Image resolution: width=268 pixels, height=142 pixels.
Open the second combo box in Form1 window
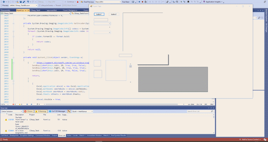click(102, 33)
